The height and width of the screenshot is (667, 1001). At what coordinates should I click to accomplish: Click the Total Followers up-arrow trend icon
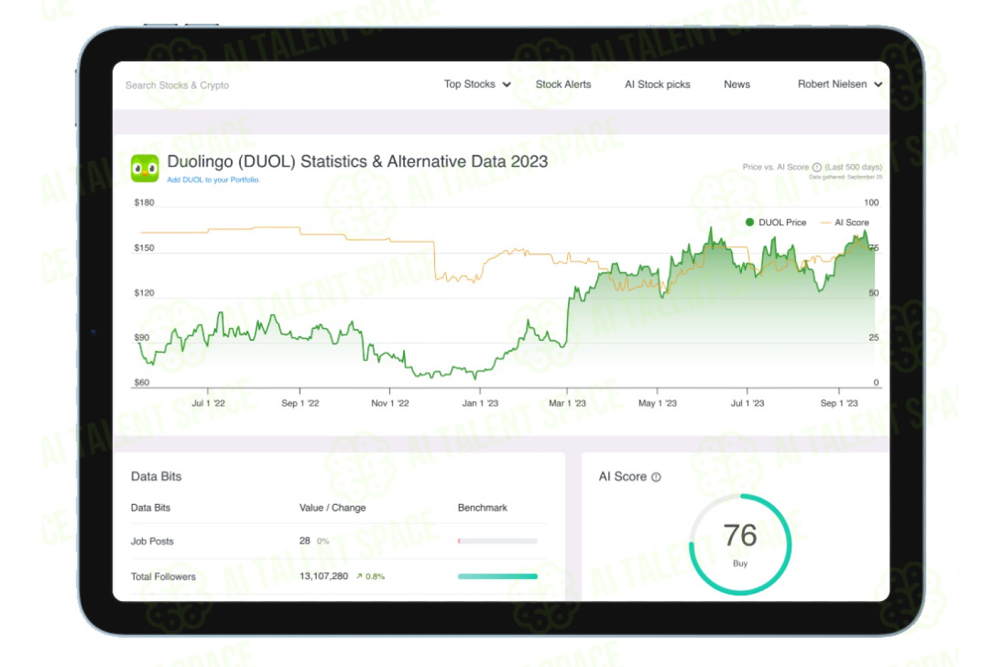[359, 576]
